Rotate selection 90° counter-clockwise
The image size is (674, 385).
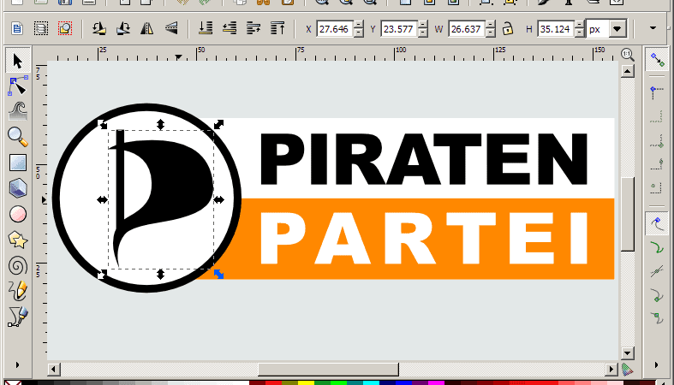click(98, 29)
